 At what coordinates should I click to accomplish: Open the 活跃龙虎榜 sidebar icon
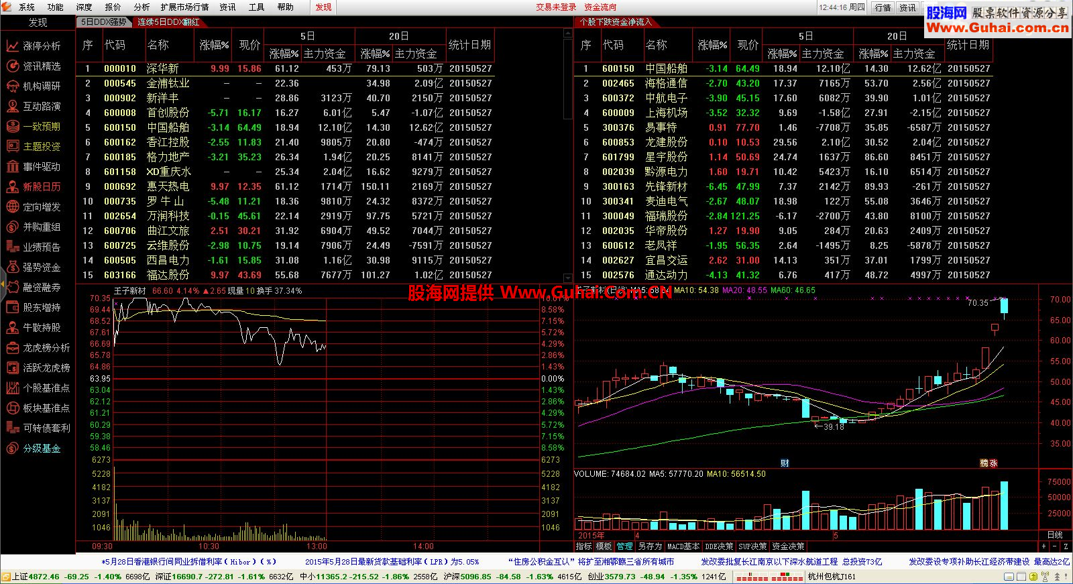click(x=12, y=367)
